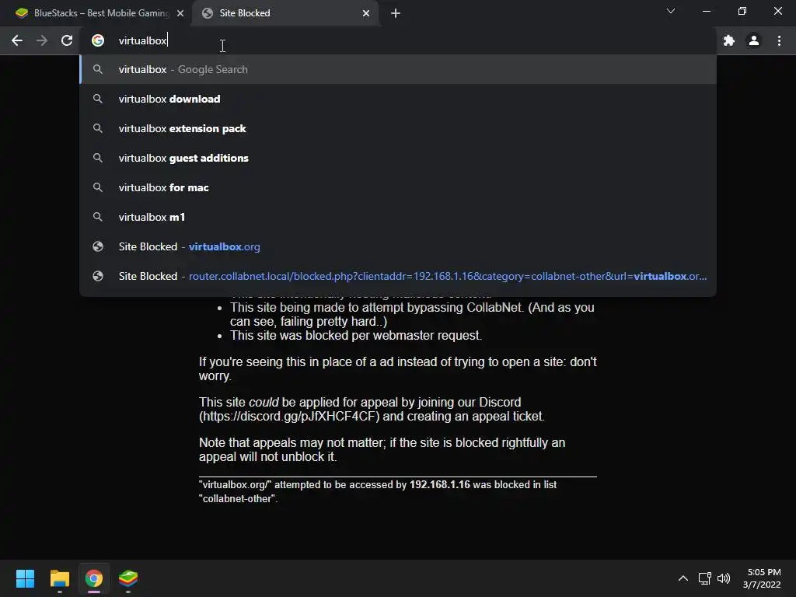This screenshot has height=597, width=796.
Task: Open the Chrome three-dot menu
Action: coord(779,40)
